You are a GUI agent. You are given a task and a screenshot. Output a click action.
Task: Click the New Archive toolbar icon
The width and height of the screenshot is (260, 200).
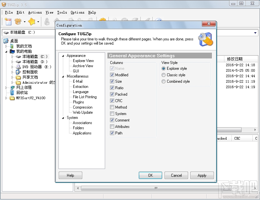(8, 22)
